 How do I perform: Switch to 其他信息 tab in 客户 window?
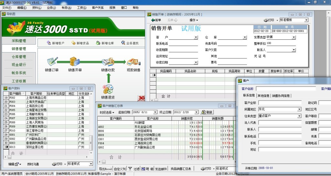click(263, 96)
